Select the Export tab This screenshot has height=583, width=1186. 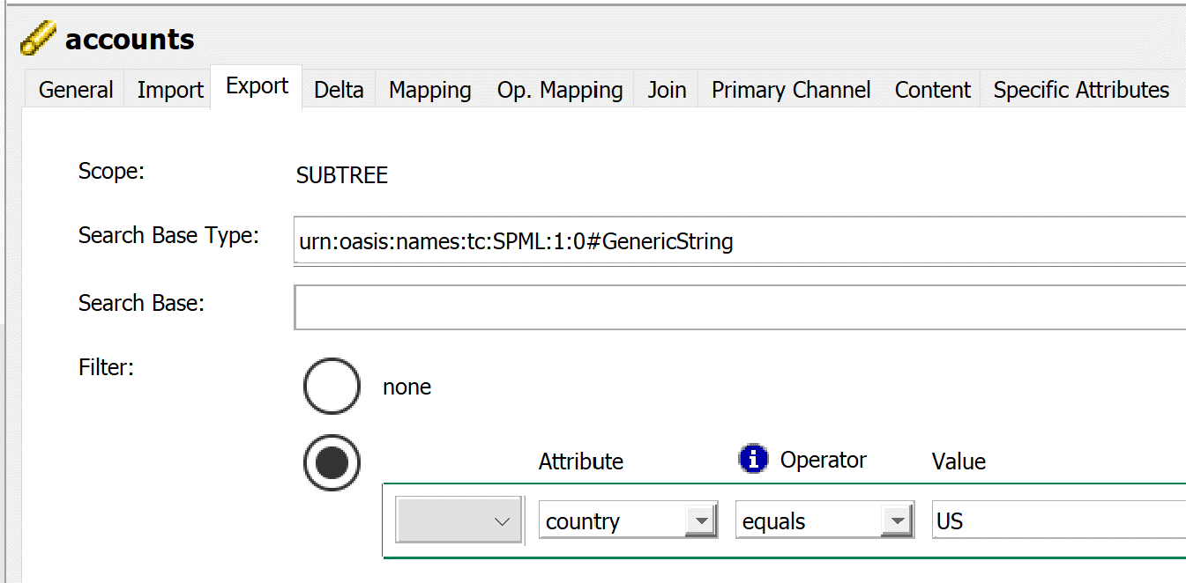[256, 85]
